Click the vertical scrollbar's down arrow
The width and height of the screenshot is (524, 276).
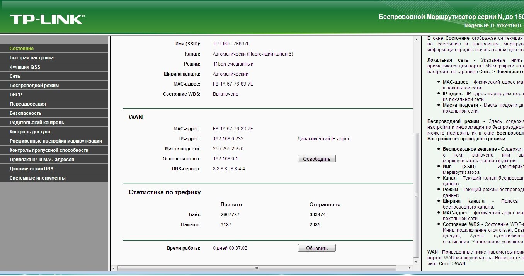(416, 262)
